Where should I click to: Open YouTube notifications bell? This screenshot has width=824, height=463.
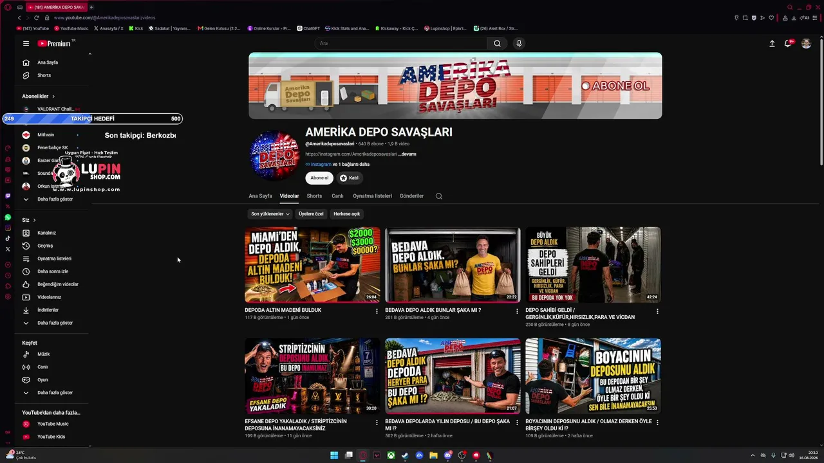788,44
